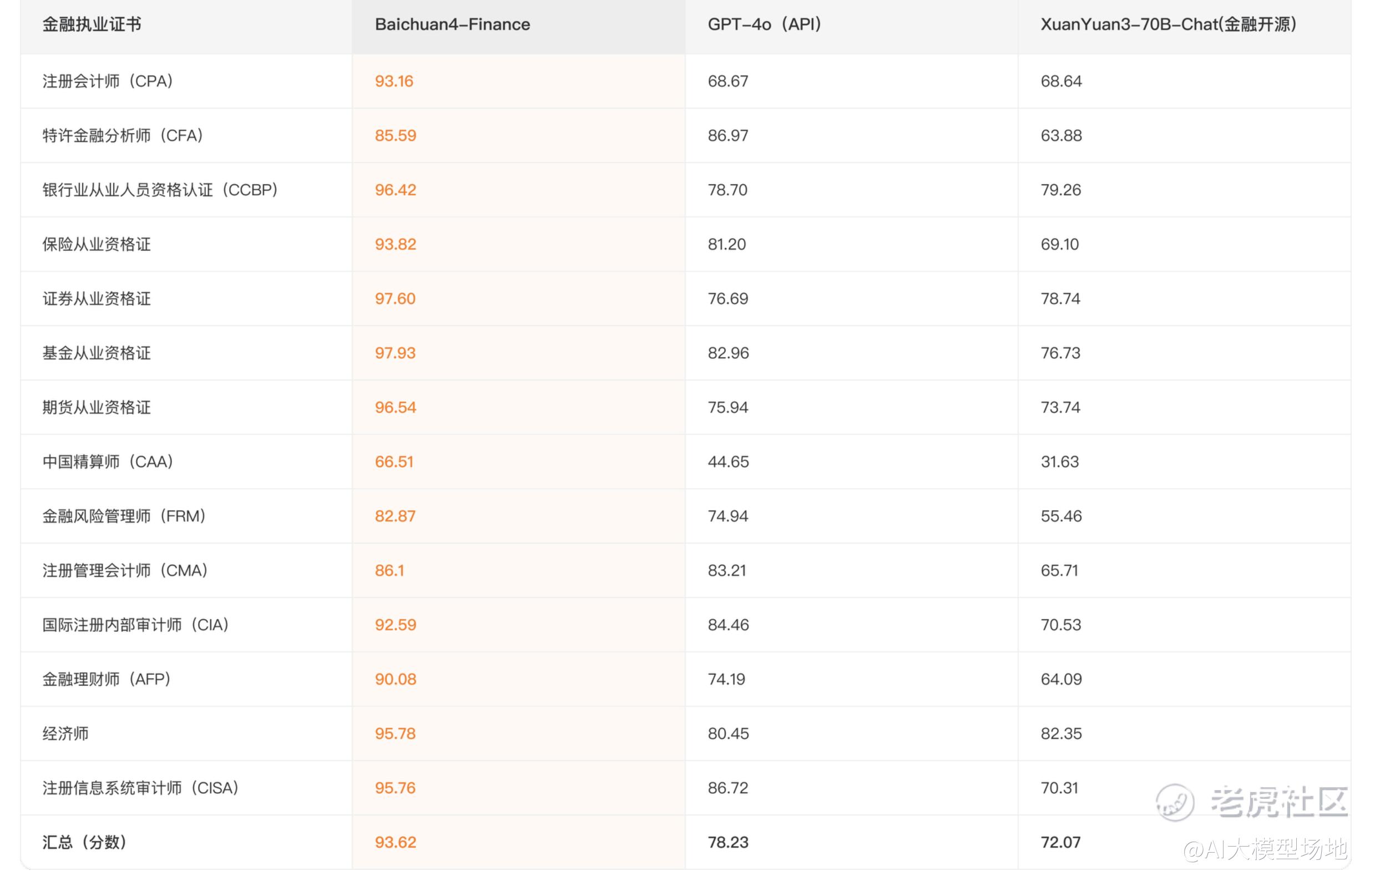Image resolution: width=1375 pixels, height=881 pixels.
Task: Click the 金融执业证书 header cell
Action: [92, 24]
